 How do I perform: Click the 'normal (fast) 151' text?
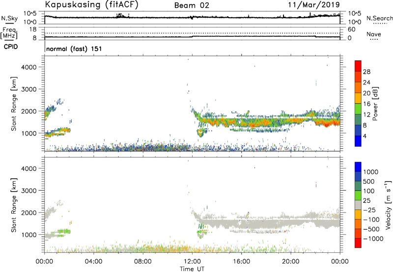coord(74,49)
